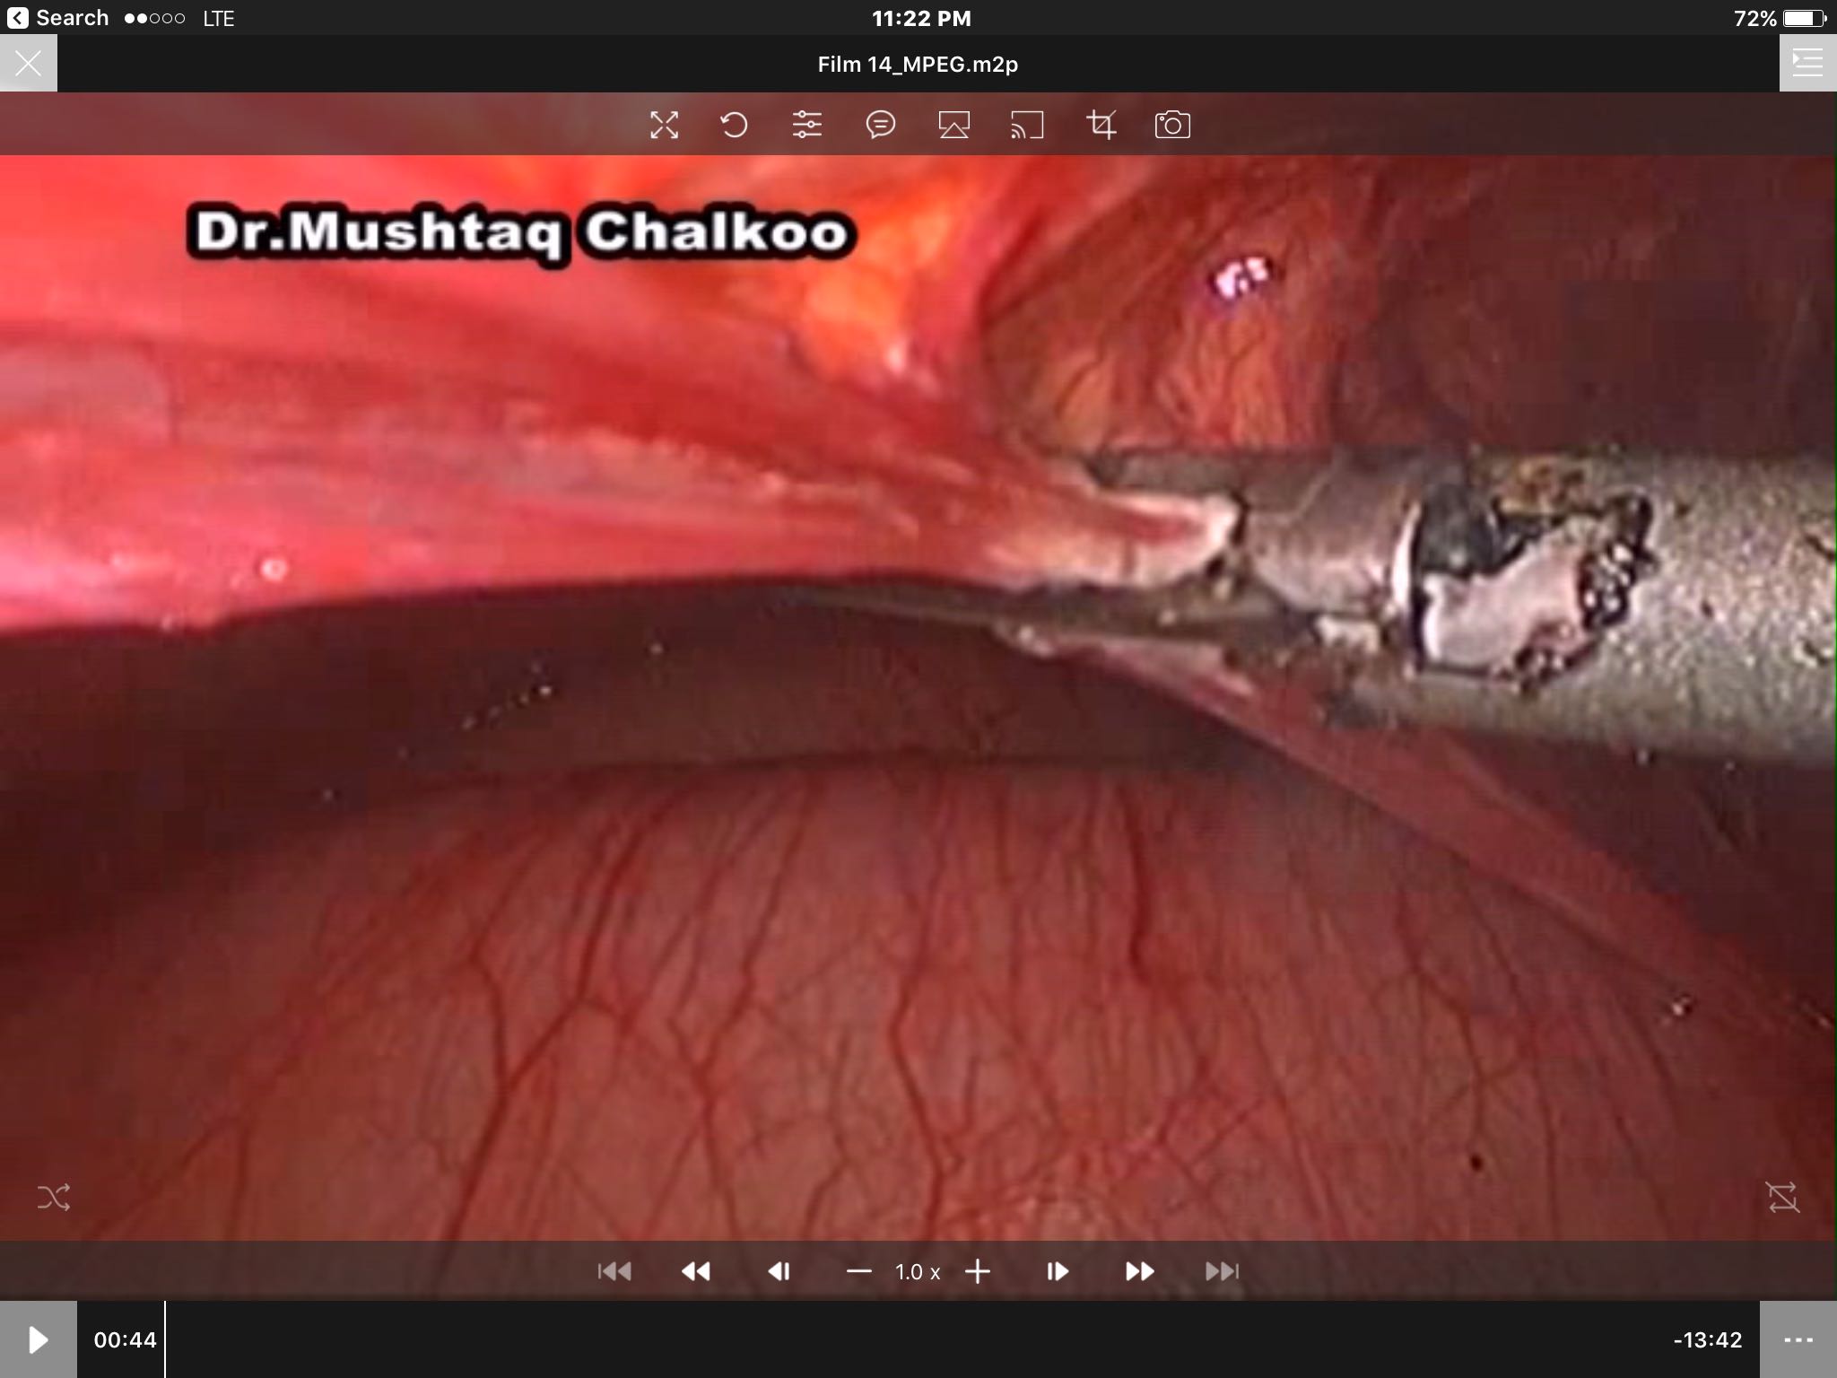Tap the seek bar progress marker
This screenshot has height=1378, width=1837.
point(165,1339)
